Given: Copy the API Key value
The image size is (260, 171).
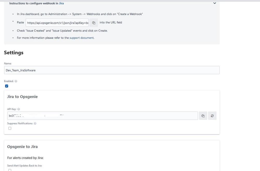Looking at the screenshot, I should click(203, 116).
